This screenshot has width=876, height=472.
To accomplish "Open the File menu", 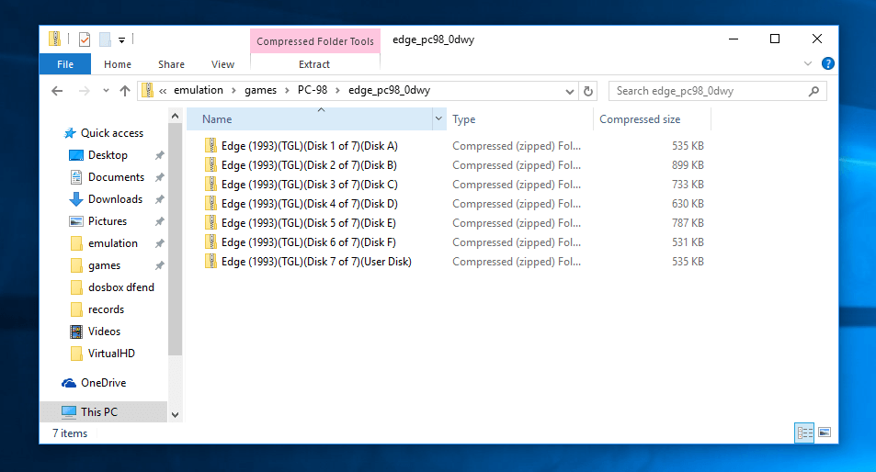I will 65,64.
